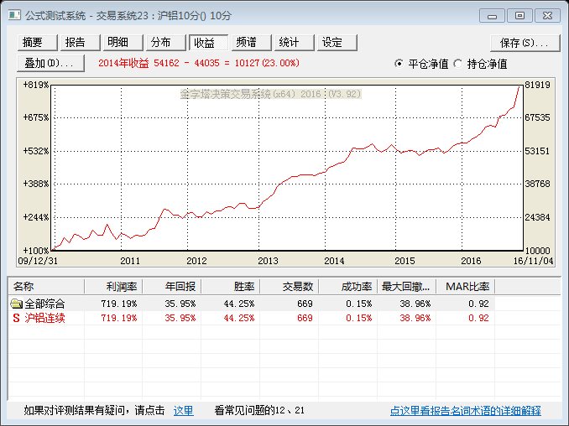Click the black 0.92 MAR value in 全部综合 row
This screenshot has width=569, height=426.
pyautogui.click(x=478, y=304)
